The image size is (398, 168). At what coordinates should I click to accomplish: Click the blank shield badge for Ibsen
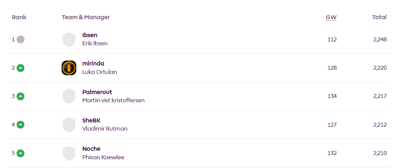(69, 39)
